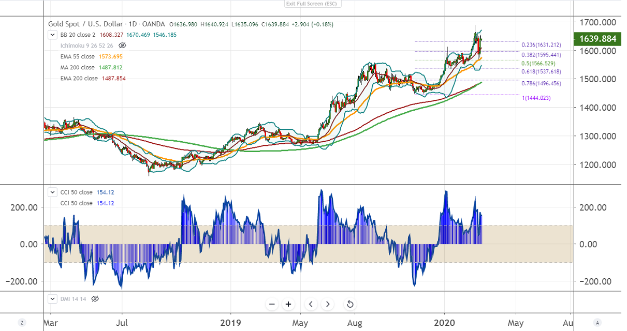Click the 2020 label on time axis
Screen dimensions: 627x331
pos(444,322)
